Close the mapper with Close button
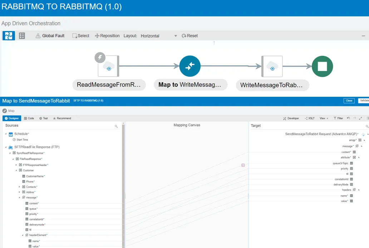This screenshot has width=369, height=248. point(349,100)
